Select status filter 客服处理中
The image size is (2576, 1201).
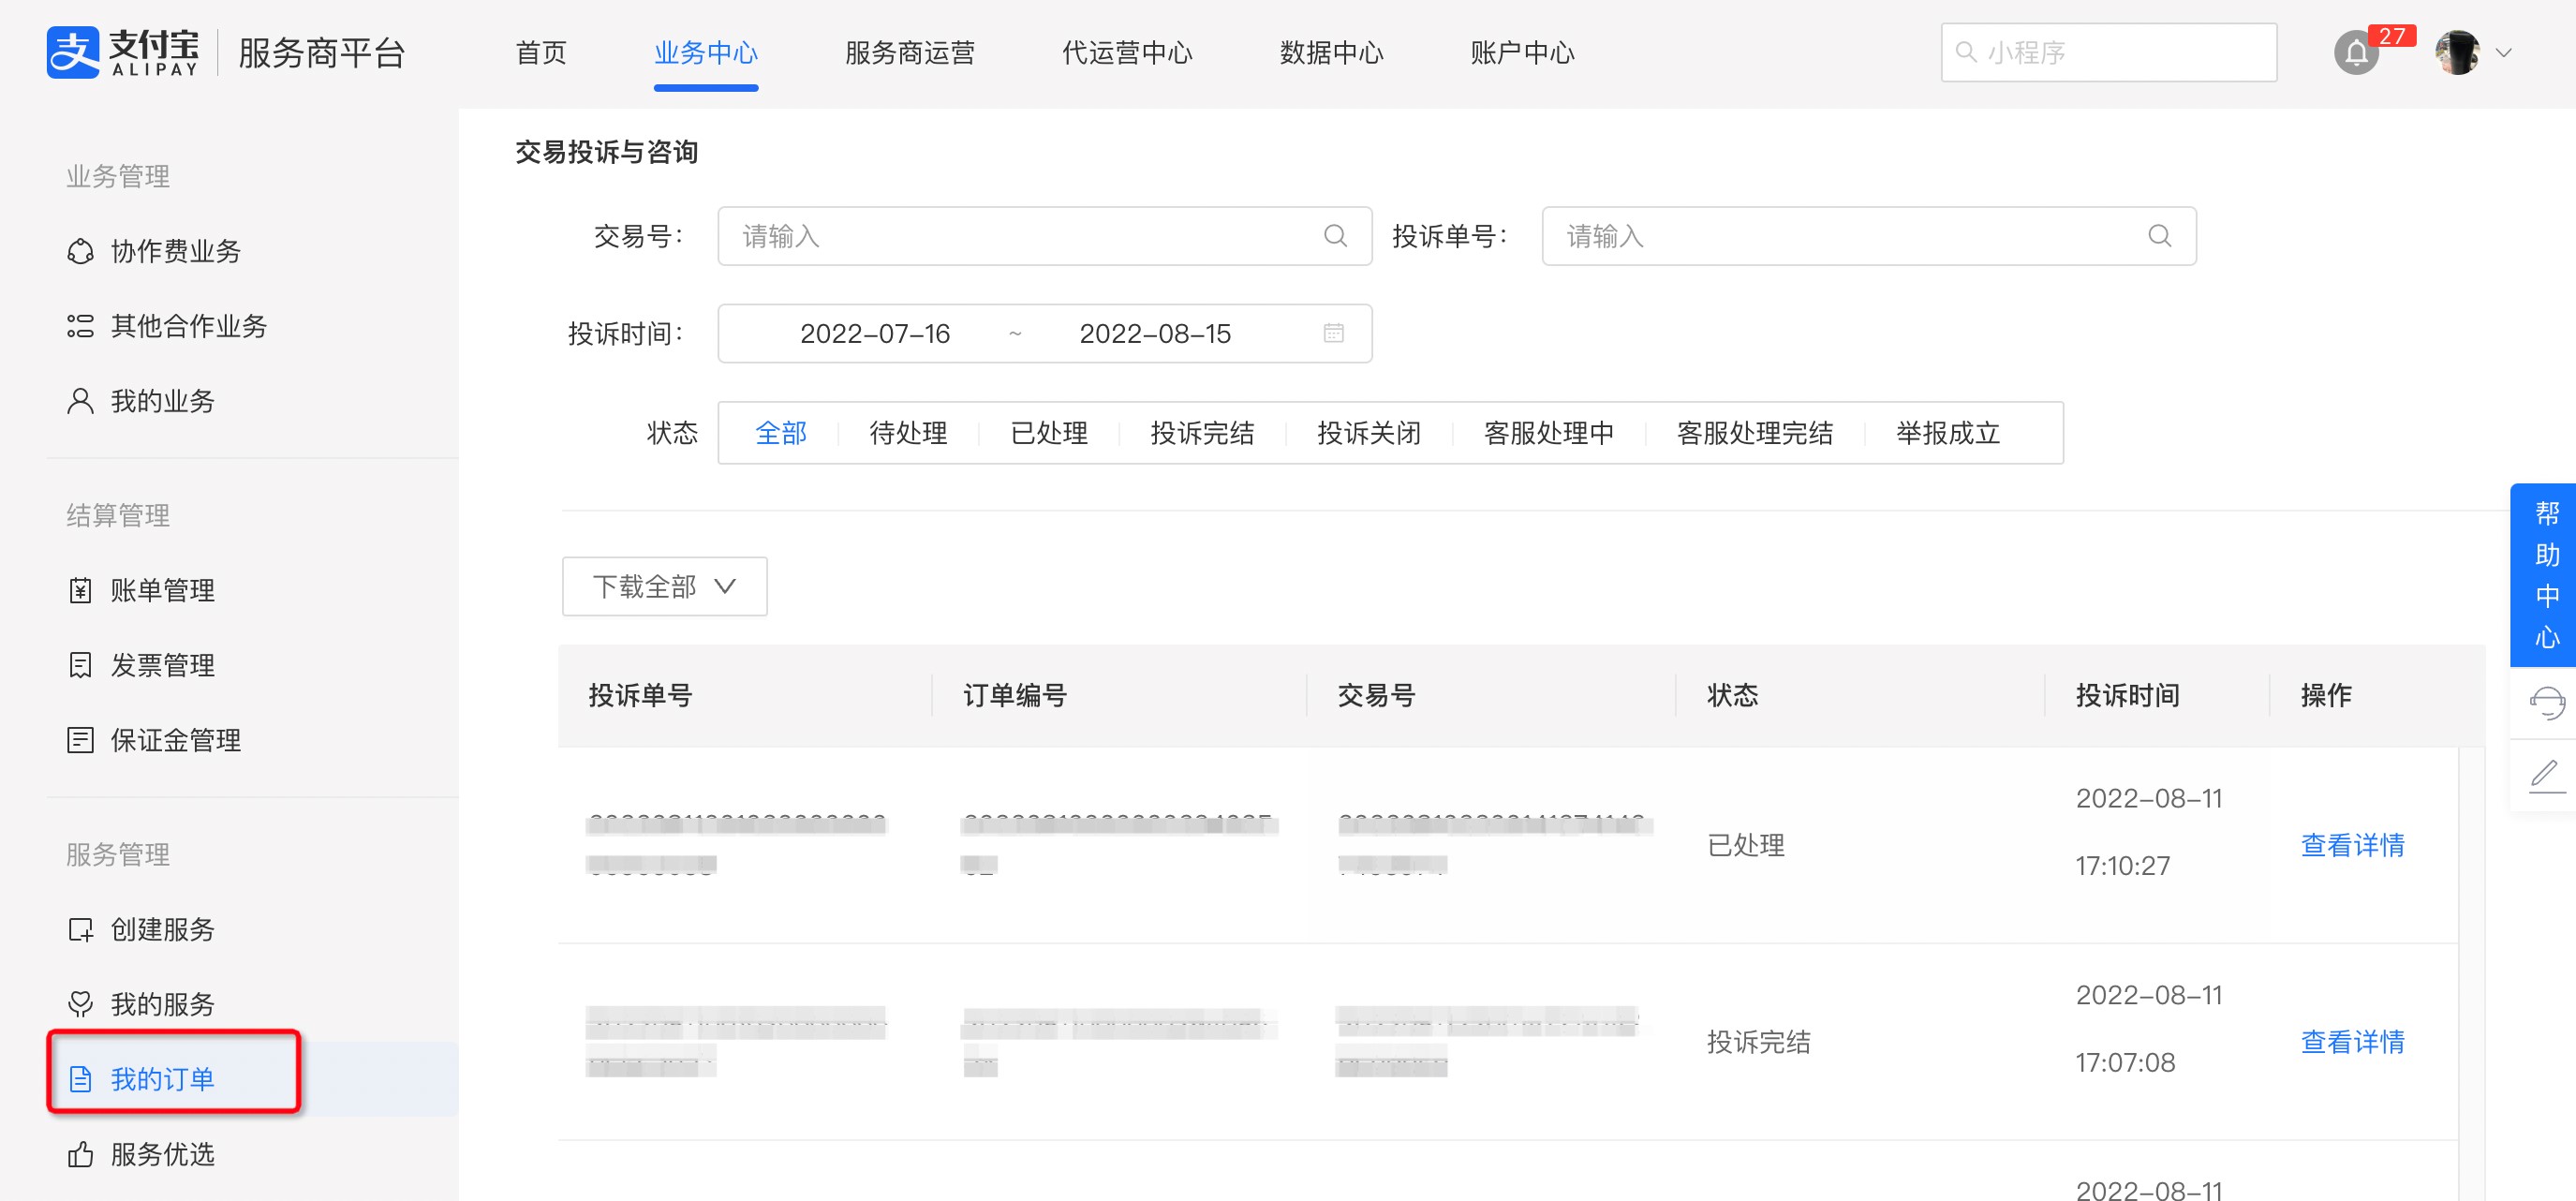tap(1549, 433)
